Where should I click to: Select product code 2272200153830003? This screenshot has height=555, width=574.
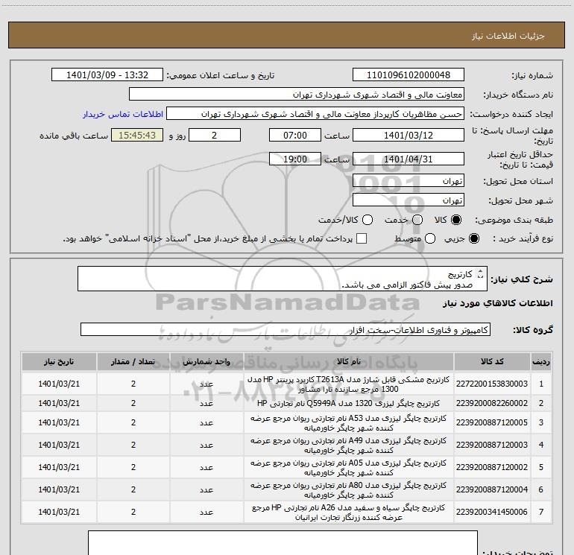point(492,384)
